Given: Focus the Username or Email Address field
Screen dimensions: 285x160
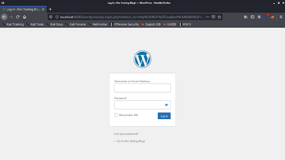Looking at the screenshot, I should [x=142, y=88].
